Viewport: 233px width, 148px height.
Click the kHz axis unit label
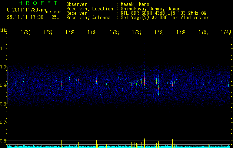4,30
